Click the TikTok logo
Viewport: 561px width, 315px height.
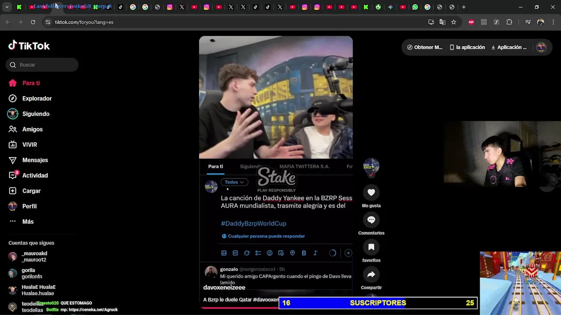(x=29, y=45)
